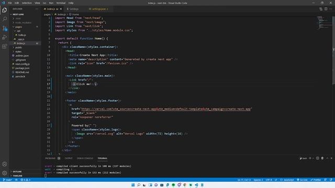Change JavaScript language mode
This screenshot has width=335, height=188.
click(x=287, y=180)
